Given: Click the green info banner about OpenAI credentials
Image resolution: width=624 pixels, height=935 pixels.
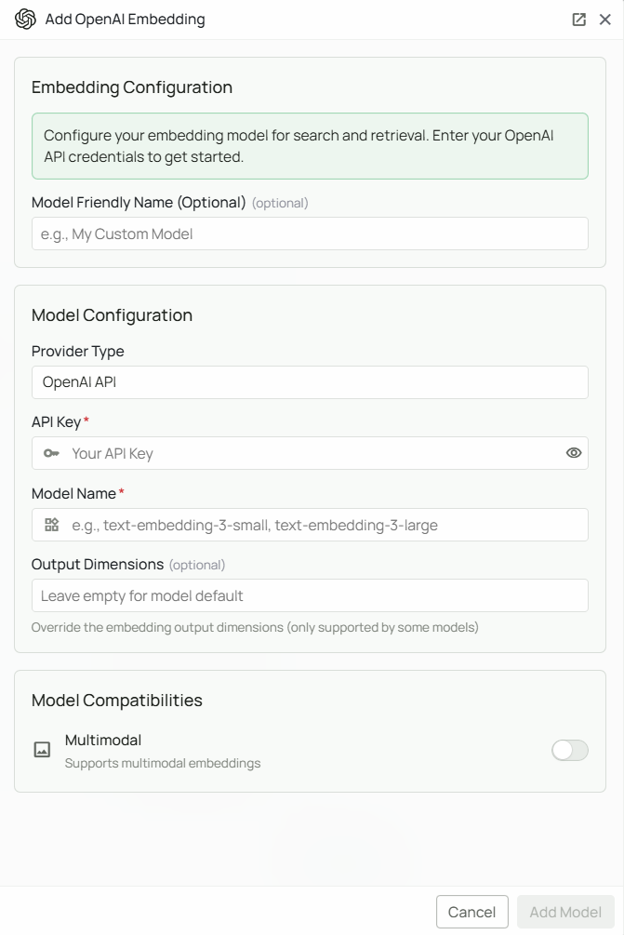Looking at the screenshot, I should point(310,146).
